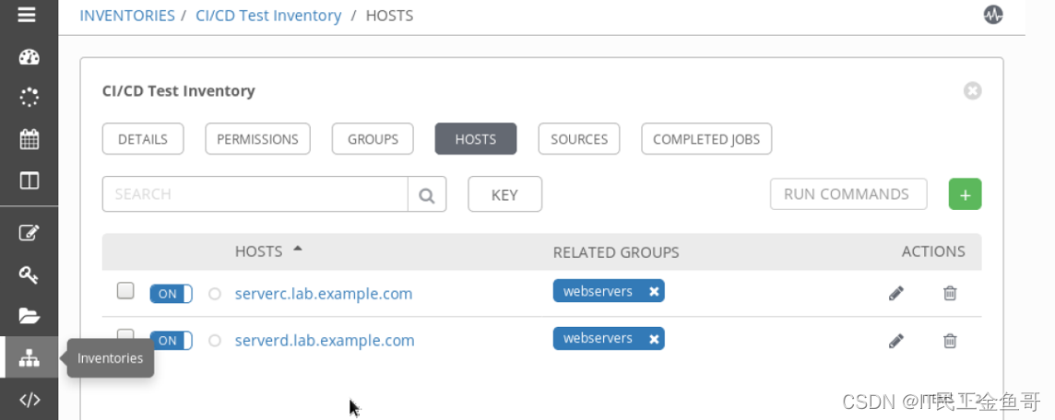Click the RELATED GROUPS column header
The height and width of the screenshot is (420, 1055).
click(x=616, y=252)
